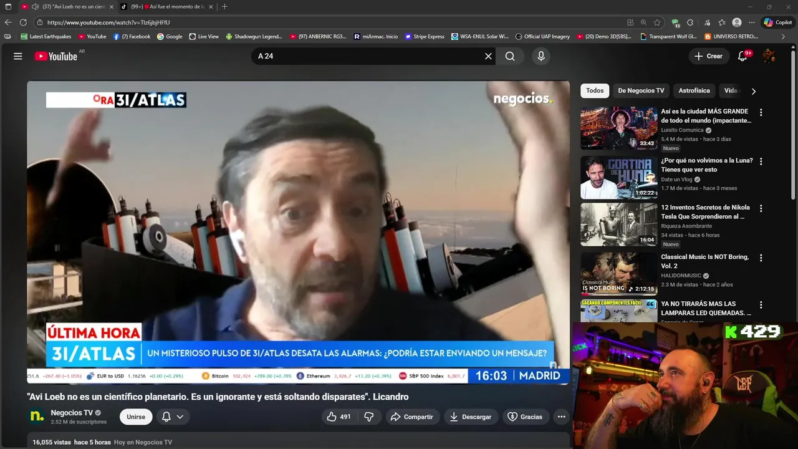Select the Todos filter chip
The width and height of the screenshot is (798, 449).
click(595, 90)
